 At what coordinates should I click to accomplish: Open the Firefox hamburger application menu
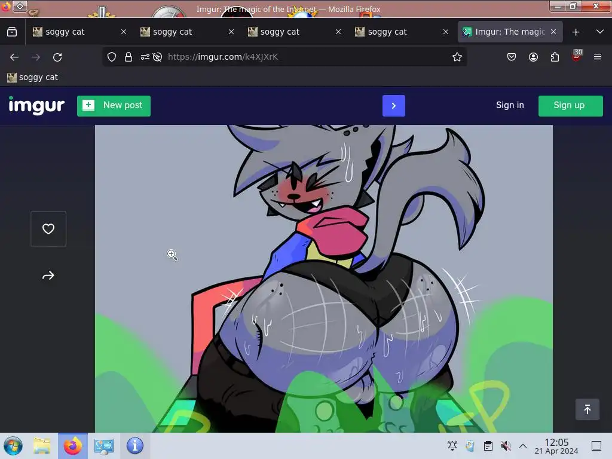point(598,57)
